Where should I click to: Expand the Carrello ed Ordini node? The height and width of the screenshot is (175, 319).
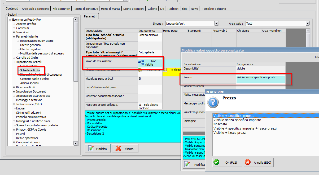[14, 58]
